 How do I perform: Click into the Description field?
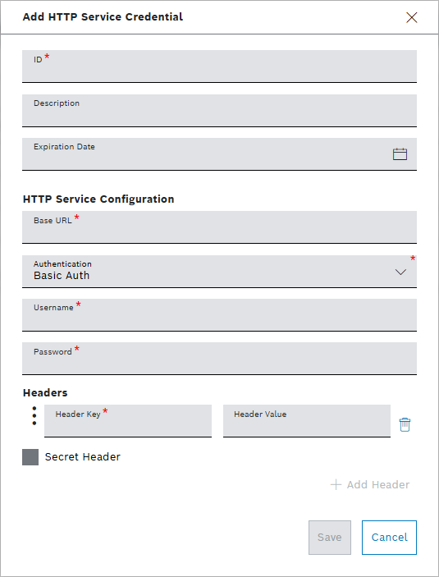click(x=219, y=111)
